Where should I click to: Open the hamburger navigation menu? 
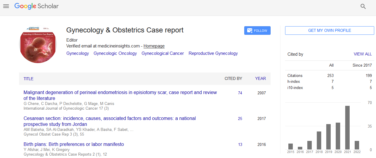(x=6, y=6)
